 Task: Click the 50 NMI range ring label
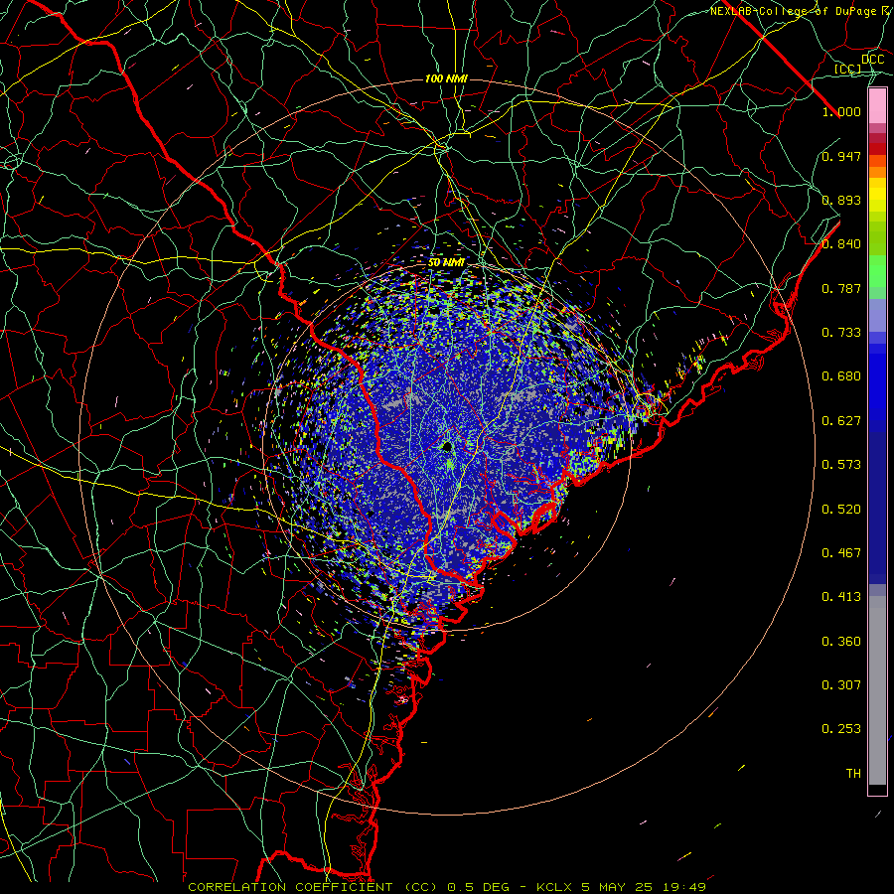(x=446, y=262)
